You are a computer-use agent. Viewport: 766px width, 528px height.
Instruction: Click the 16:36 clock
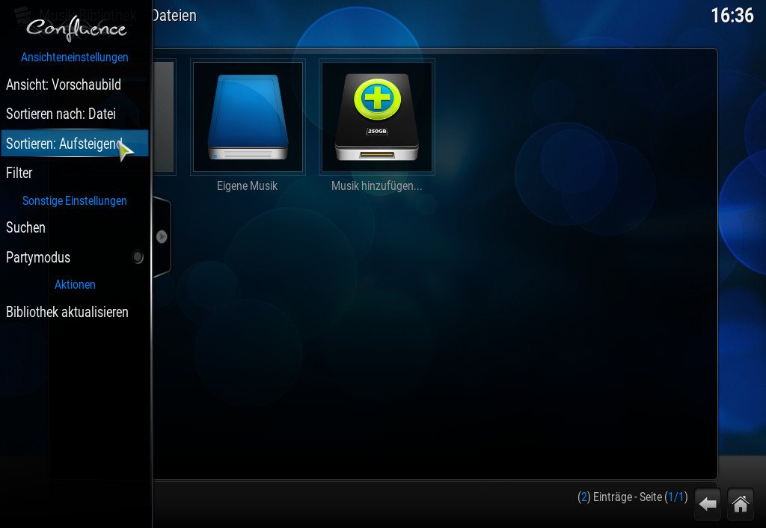(x=732, y=16)
